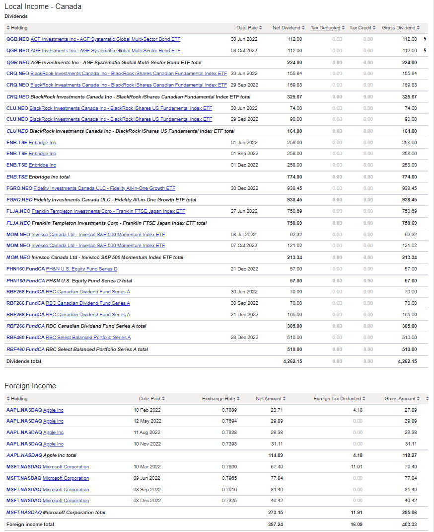The image size is (434, 532).
Task: Select Enbridge Inc total net dividend 774.00
Action: [294, 177]
